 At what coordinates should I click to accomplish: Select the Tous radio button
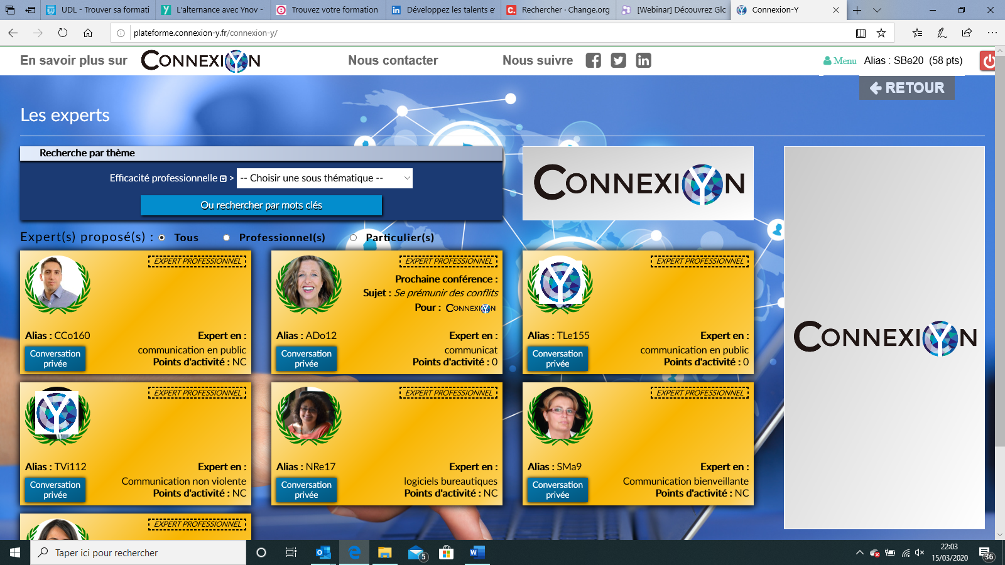[x=162, y=237]
